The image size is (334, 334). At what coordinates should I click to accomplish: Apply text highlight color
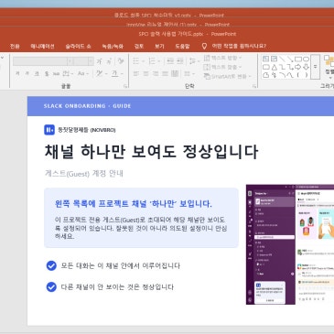[x=100, y=73]
